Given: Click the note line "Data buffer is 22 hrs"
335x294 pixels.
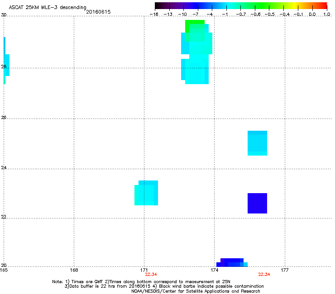Looking at the screenshot, I should pyautogui.click(x=164, y=286).
